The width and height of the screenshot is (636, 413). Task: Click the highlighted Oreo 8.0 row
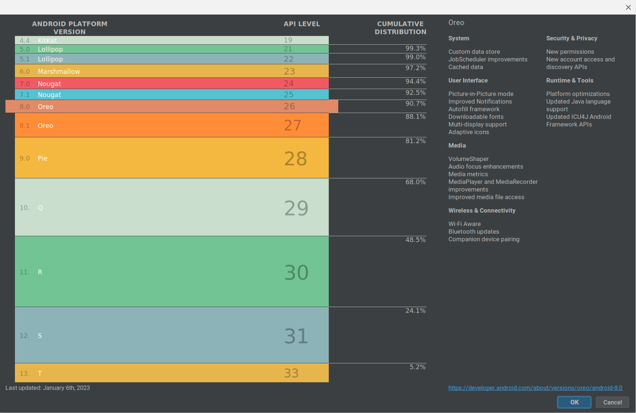coord(171,107)
